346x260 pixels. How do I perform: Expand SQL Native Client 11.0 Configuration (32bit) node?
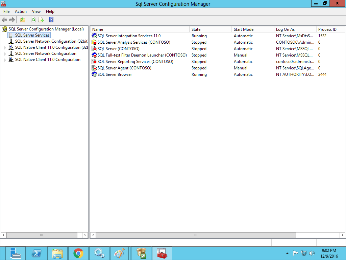(5, 48)
